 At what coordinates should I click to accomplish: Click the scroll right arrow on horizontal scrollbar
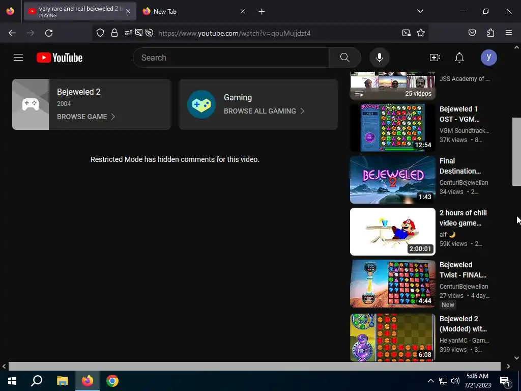[508, 366]
